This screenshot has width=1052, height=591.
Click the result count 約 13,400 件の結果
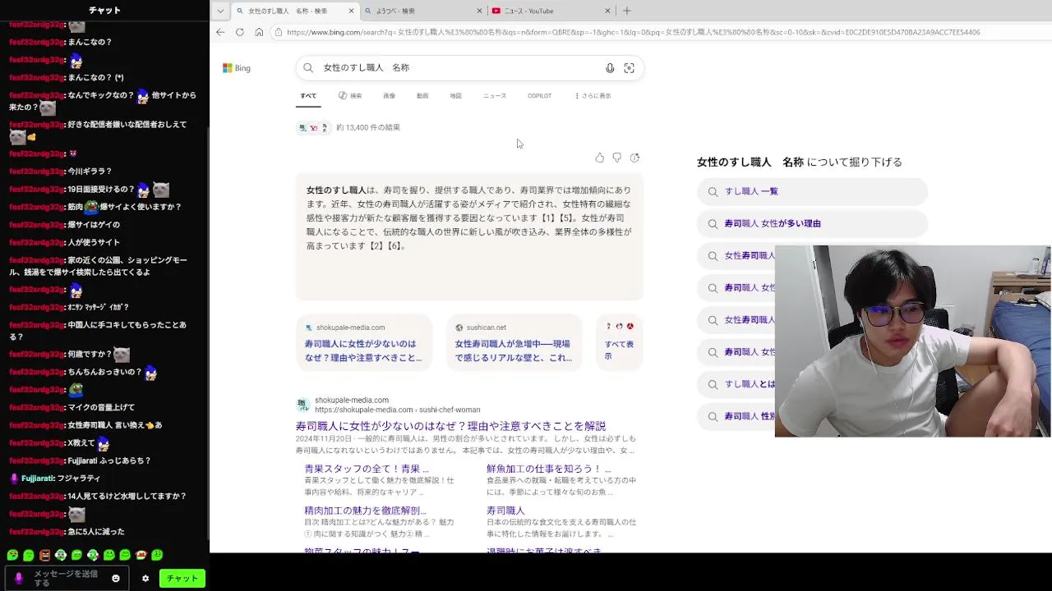click(x=368, y=127)
